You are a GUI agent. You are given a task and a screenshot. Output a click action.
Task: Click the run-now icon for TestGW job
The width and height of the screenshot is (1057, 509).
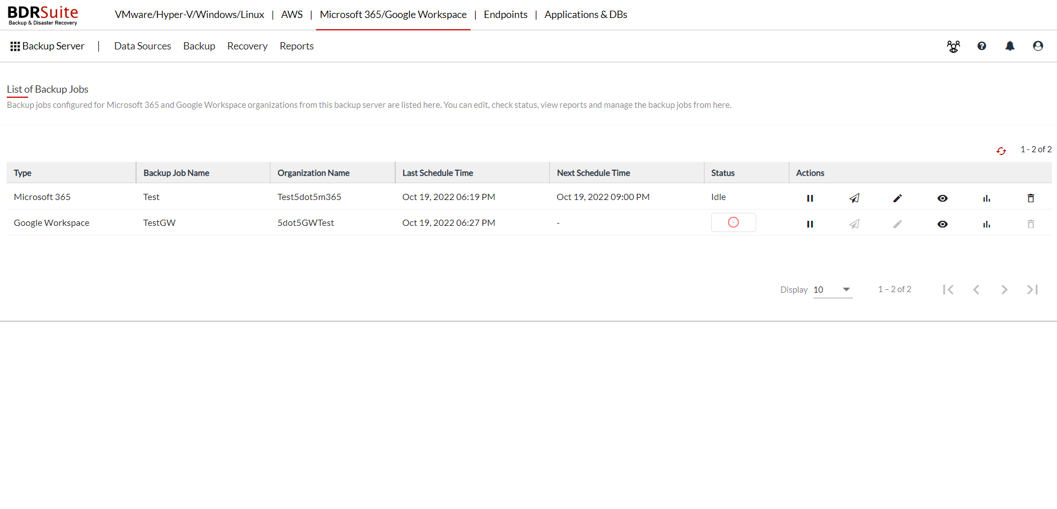click(x=854, y=224)
